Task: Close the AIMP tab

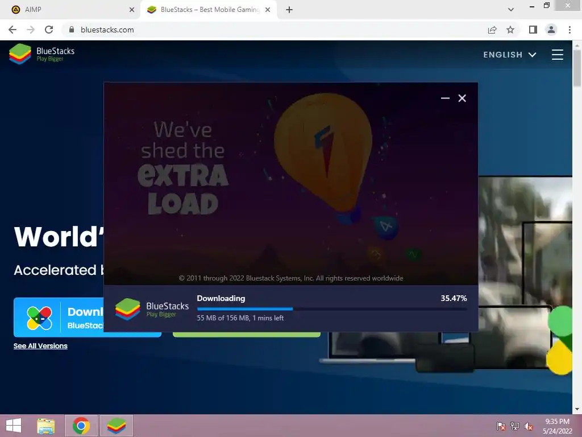Action: tap(132, 10)
